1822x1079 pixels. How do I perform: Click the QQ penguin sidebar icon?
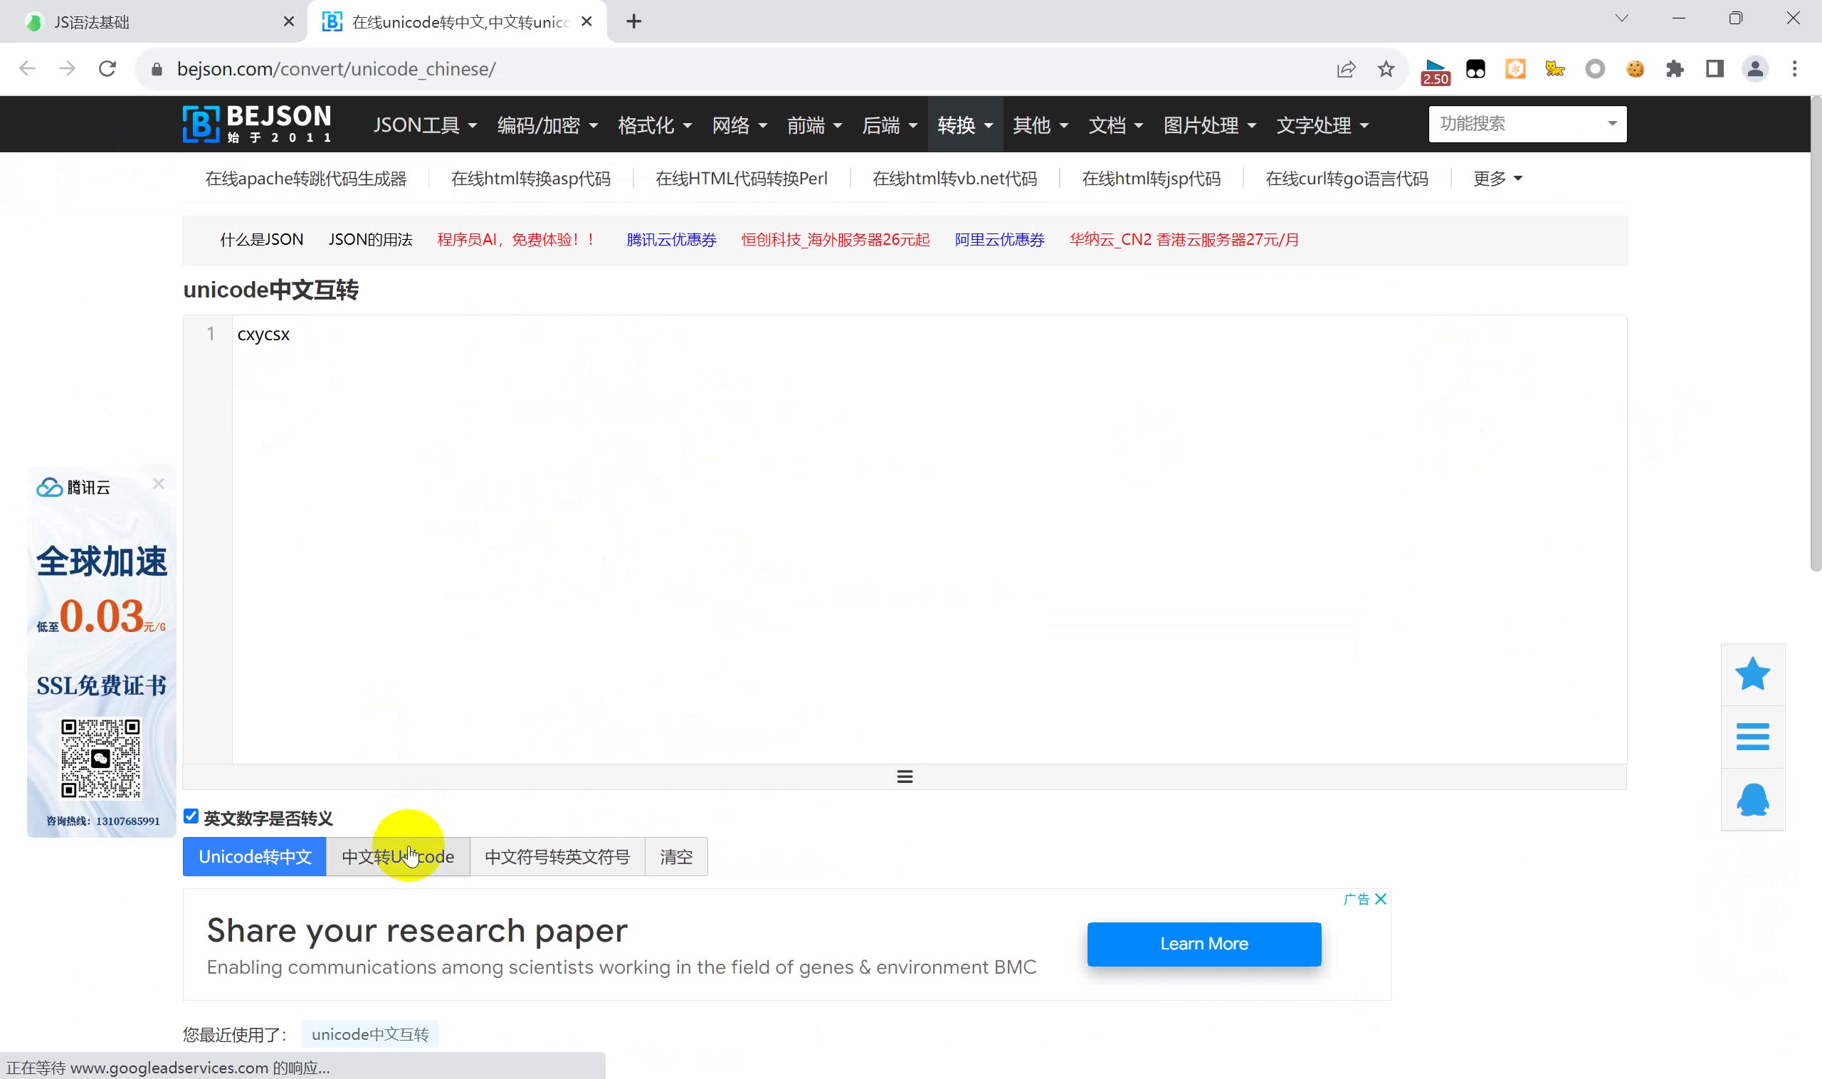1752,799
